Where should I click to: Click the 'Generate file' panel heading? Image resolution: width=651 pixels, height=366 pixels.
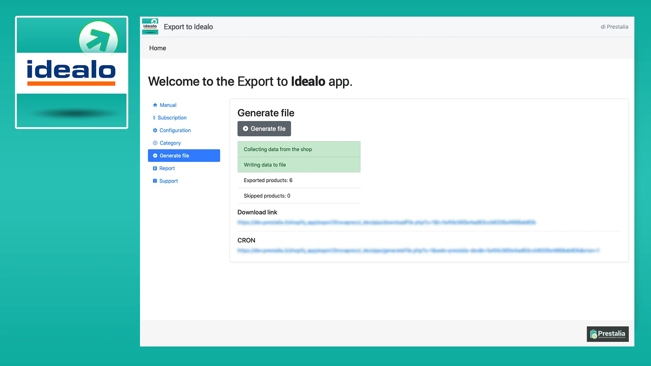(x=266, y=113)
